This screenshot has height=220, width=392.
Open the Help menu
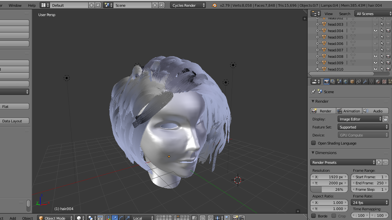[32, 5]
